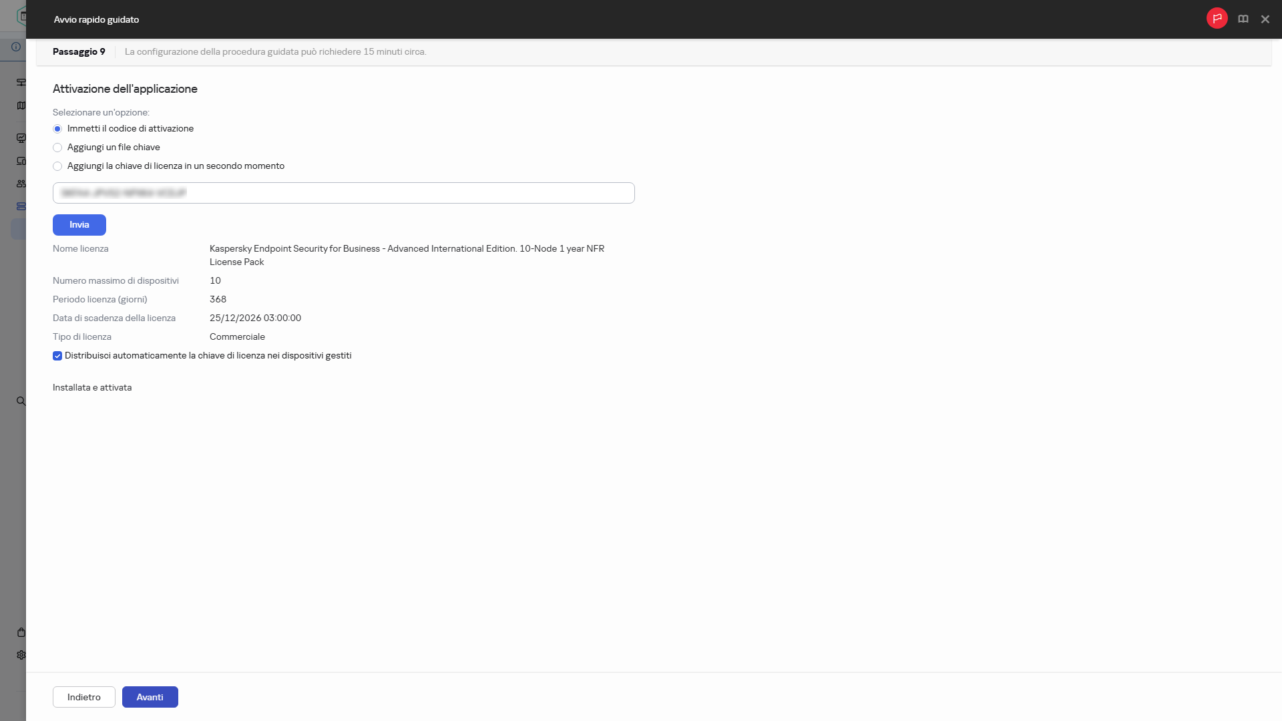Click the blue server stack sidebar icon

click(x=21, y=206)
